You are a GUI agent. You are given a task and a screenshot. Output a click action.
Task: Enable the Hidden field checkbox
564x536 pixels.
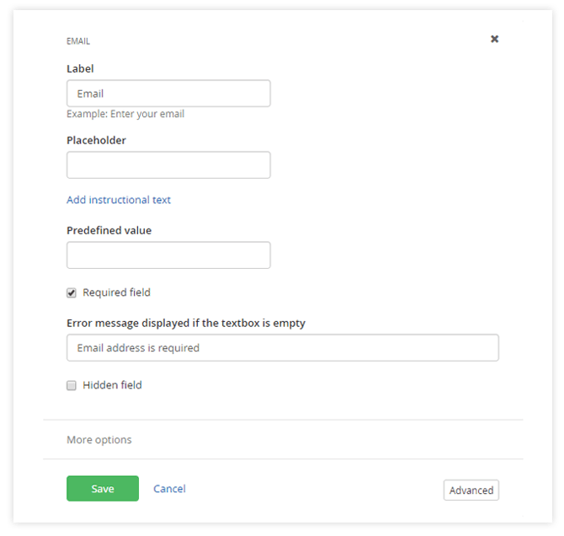(72, 385)
